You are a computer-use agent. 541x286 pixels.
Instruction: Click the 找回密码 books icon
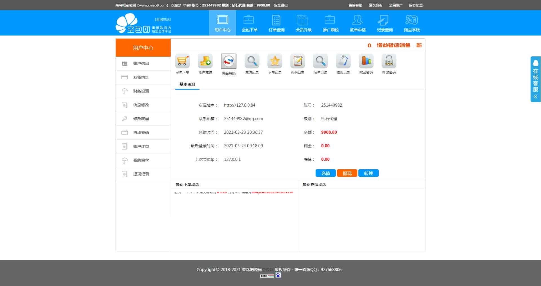pyautogui.click(x=366, y=61)
